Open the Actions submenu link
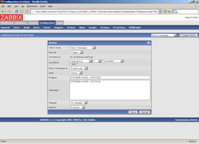The image size is (199, 144). pos(71,28)
